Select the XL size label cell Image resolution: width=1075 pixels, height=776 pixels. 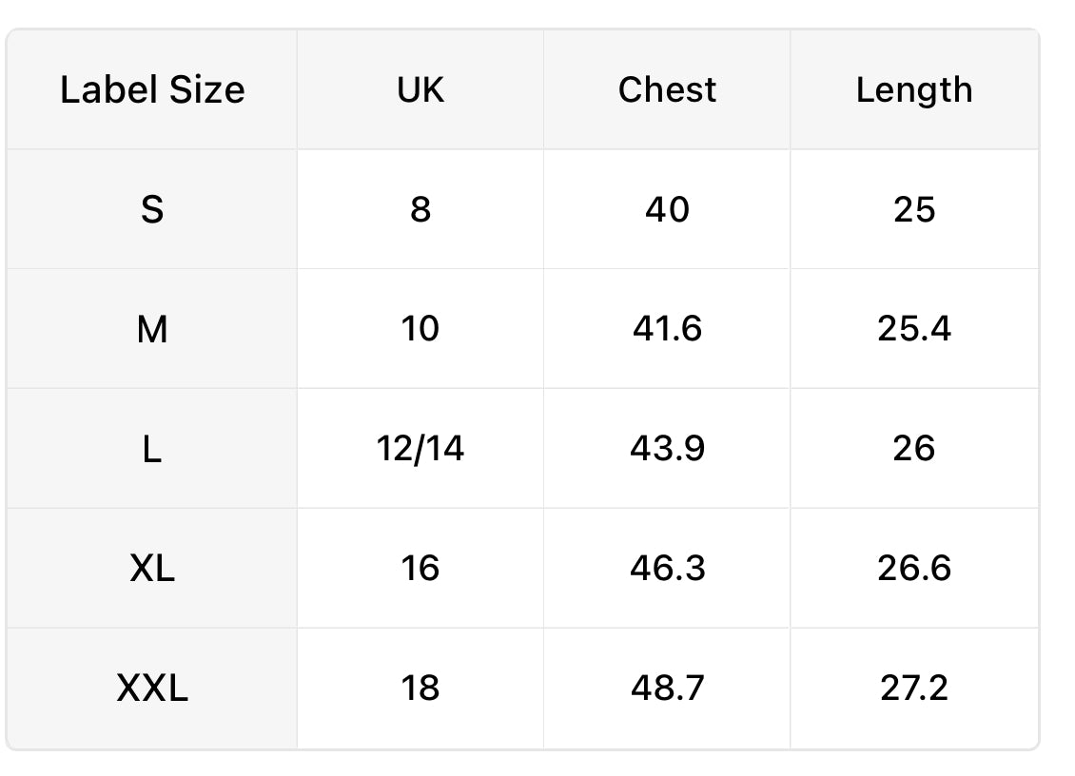click(x=152, y=569)
